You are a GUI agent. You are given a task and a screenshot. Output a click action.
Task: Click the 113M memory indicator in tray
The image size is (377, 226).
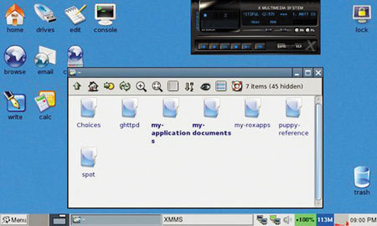click(325, 220)
